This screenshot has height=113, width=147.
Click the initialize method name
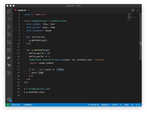[x=38, y=37]
